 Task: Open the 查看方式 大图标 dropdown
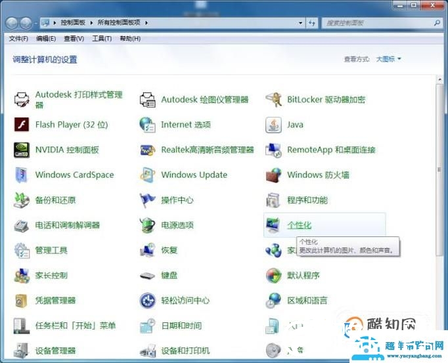tap(389, 59)
